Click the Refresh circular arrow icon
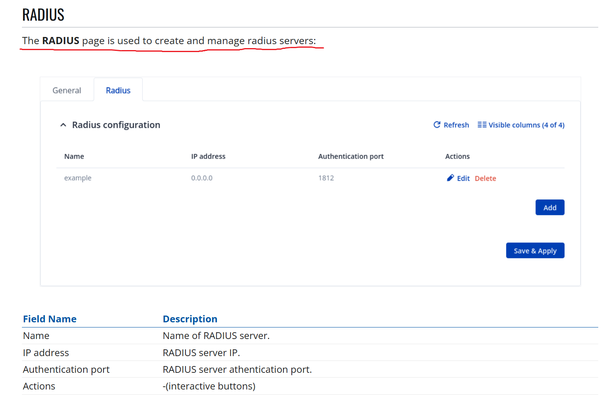Screen dimensions: 609x403 click(437, 125)
